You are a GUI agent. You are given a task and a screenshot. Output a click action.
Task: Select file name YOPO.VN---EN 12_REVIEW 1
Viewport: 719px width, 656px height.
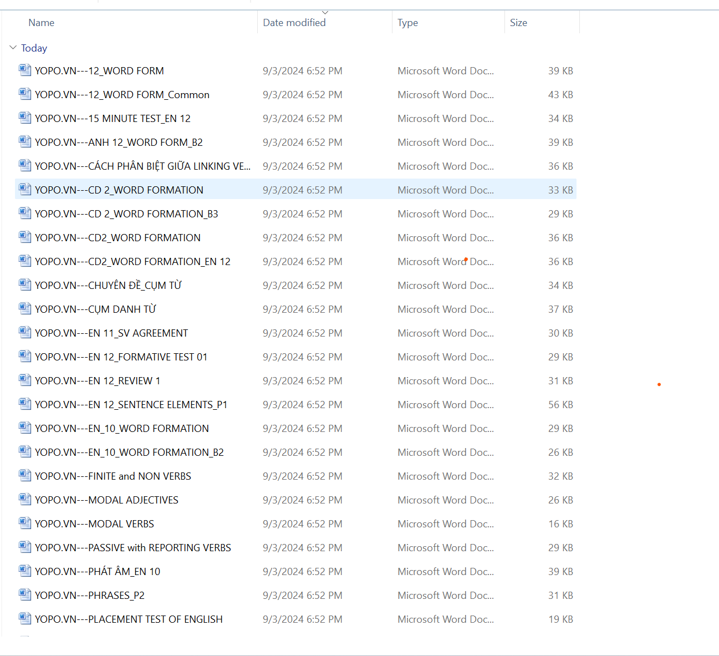pos(98,381)
